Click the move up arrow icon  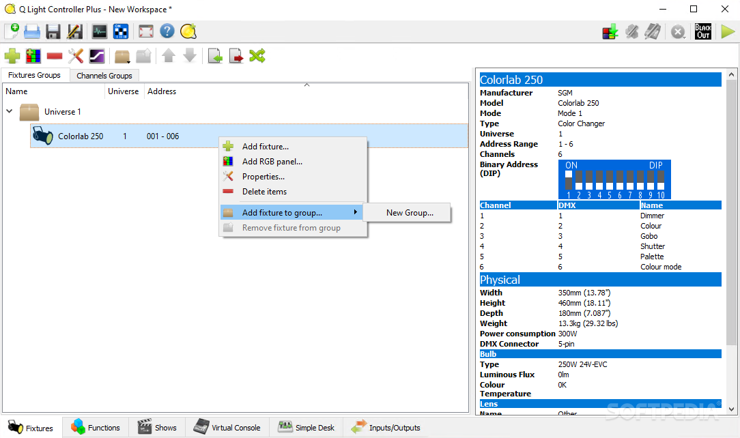[x=169, y=56]
